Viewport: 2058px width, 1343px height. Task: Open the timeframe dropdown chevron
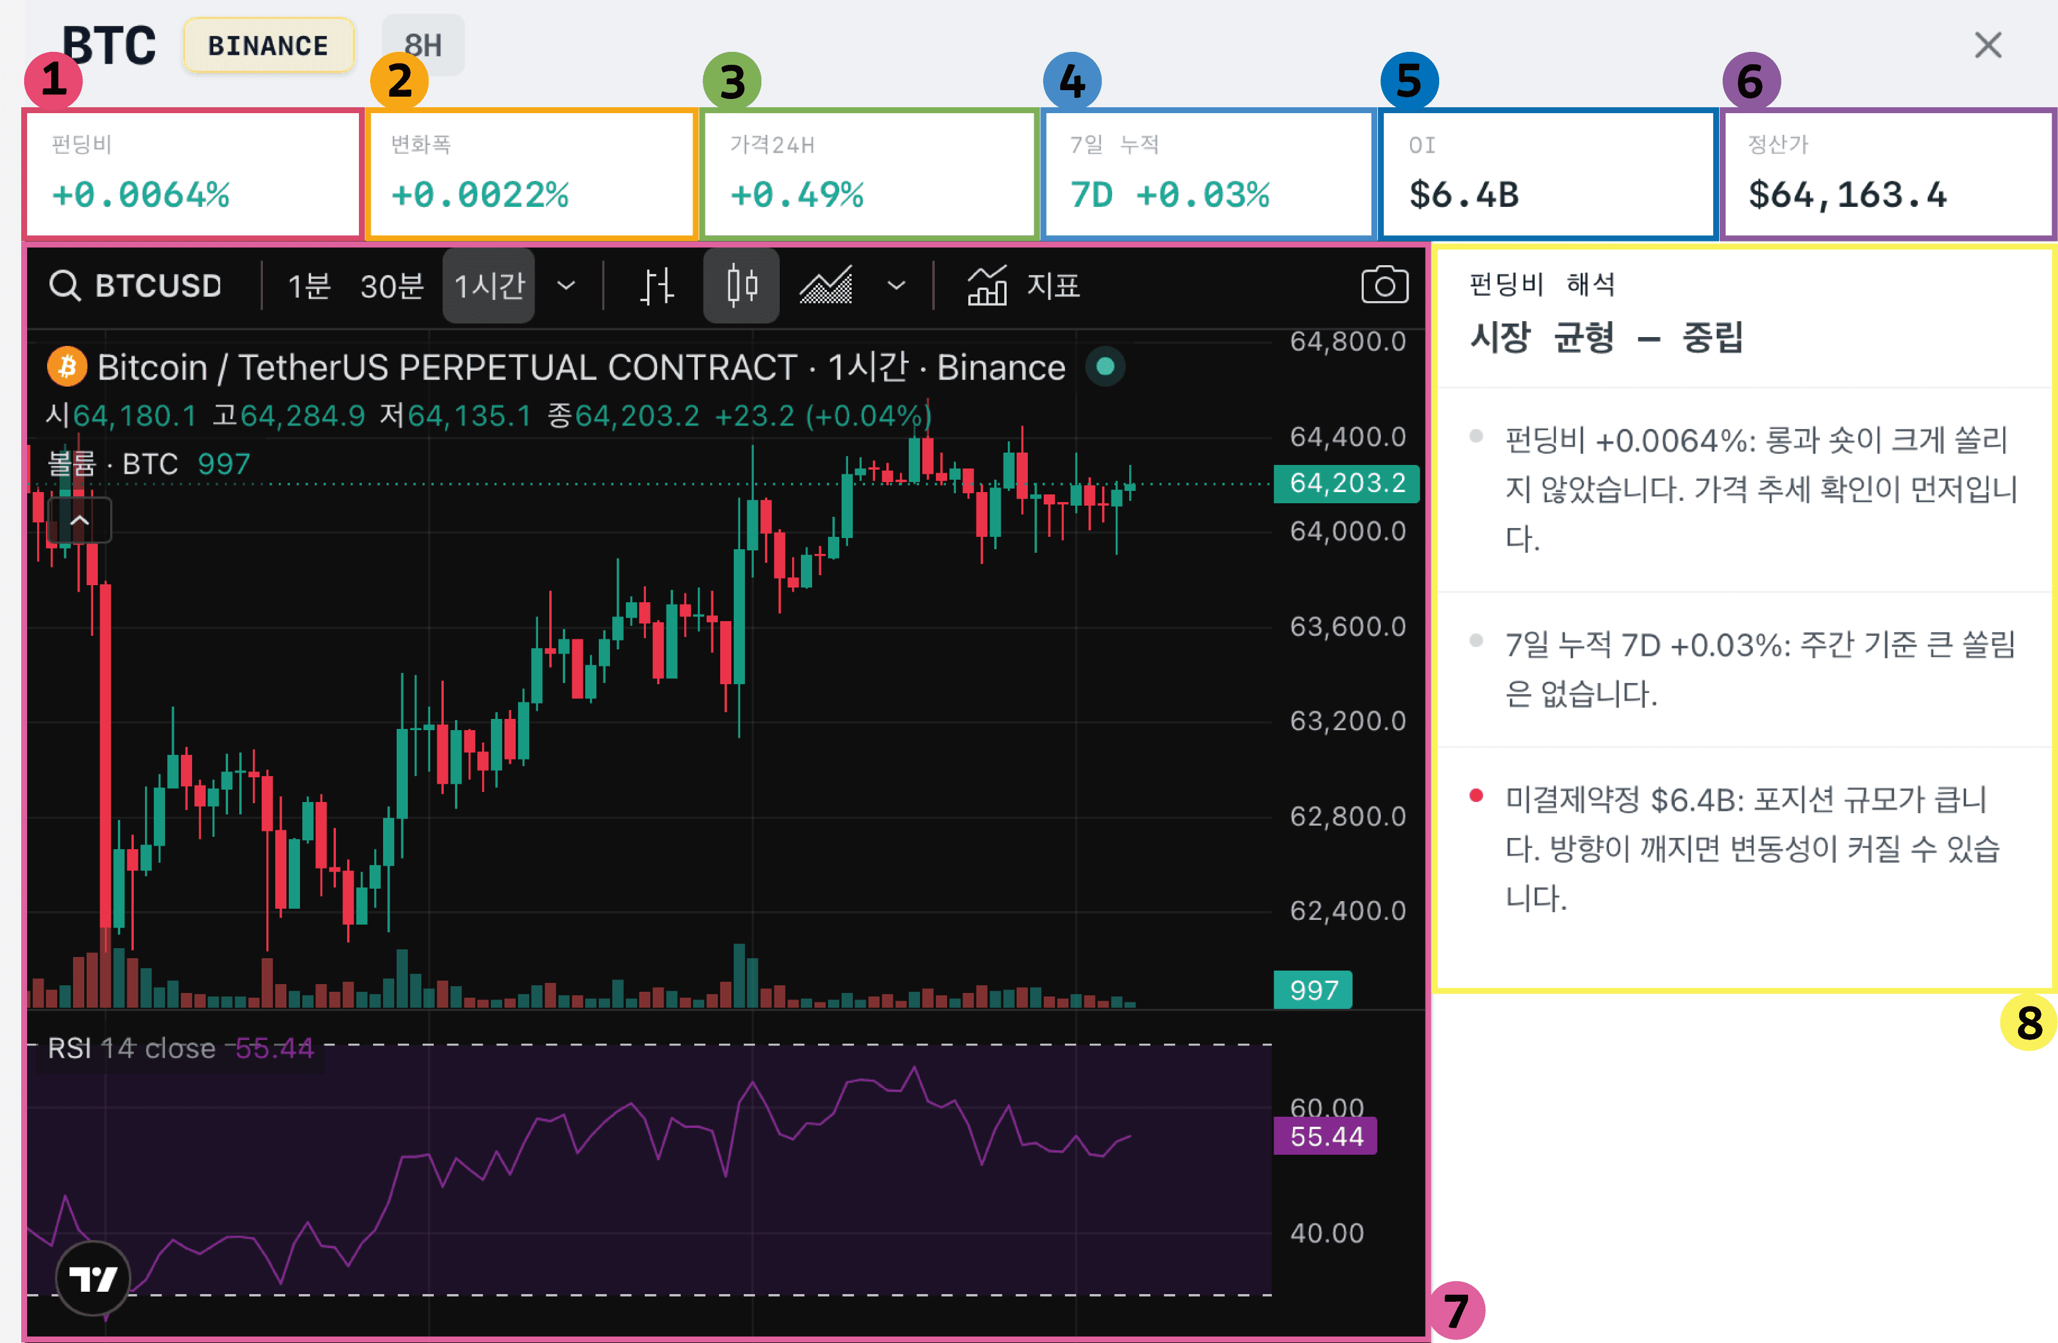pyautogui.click(x=566, y=285)
